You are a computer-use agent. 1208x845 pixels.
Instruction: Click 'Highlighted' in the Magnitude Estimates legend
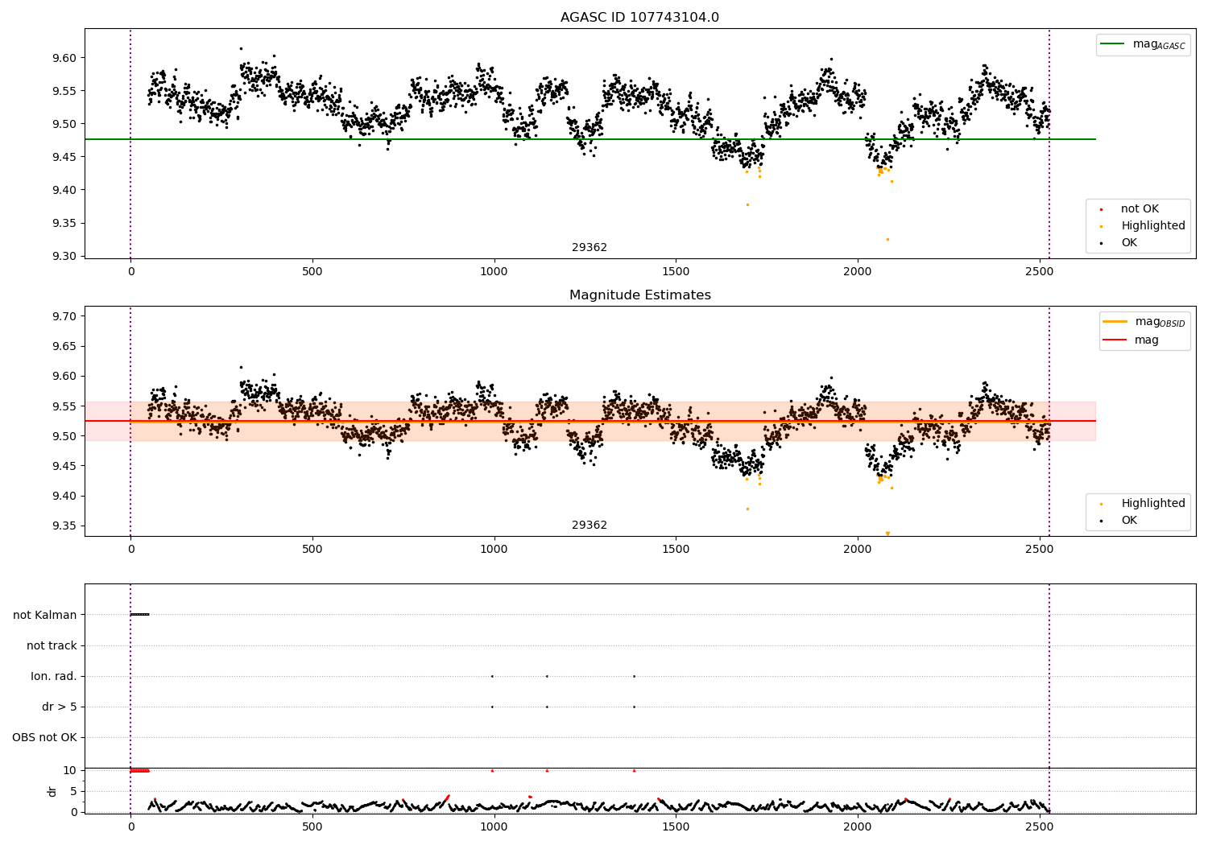click(x=1153, y=504)
